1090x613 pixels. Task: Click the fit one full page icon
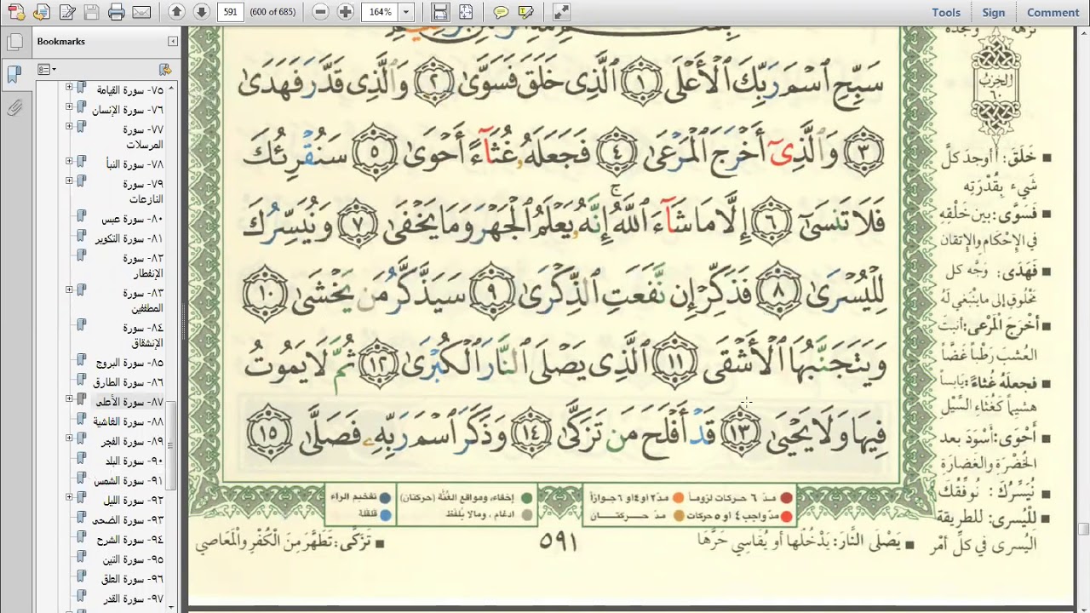click(465, 12)
